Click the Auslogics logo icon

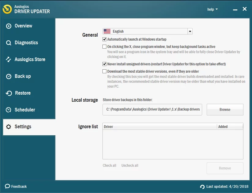coord(7,9)
